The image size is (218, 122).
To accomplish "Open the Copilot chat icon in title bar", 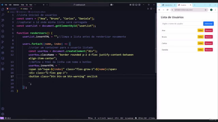I will [x=111, y=5].
